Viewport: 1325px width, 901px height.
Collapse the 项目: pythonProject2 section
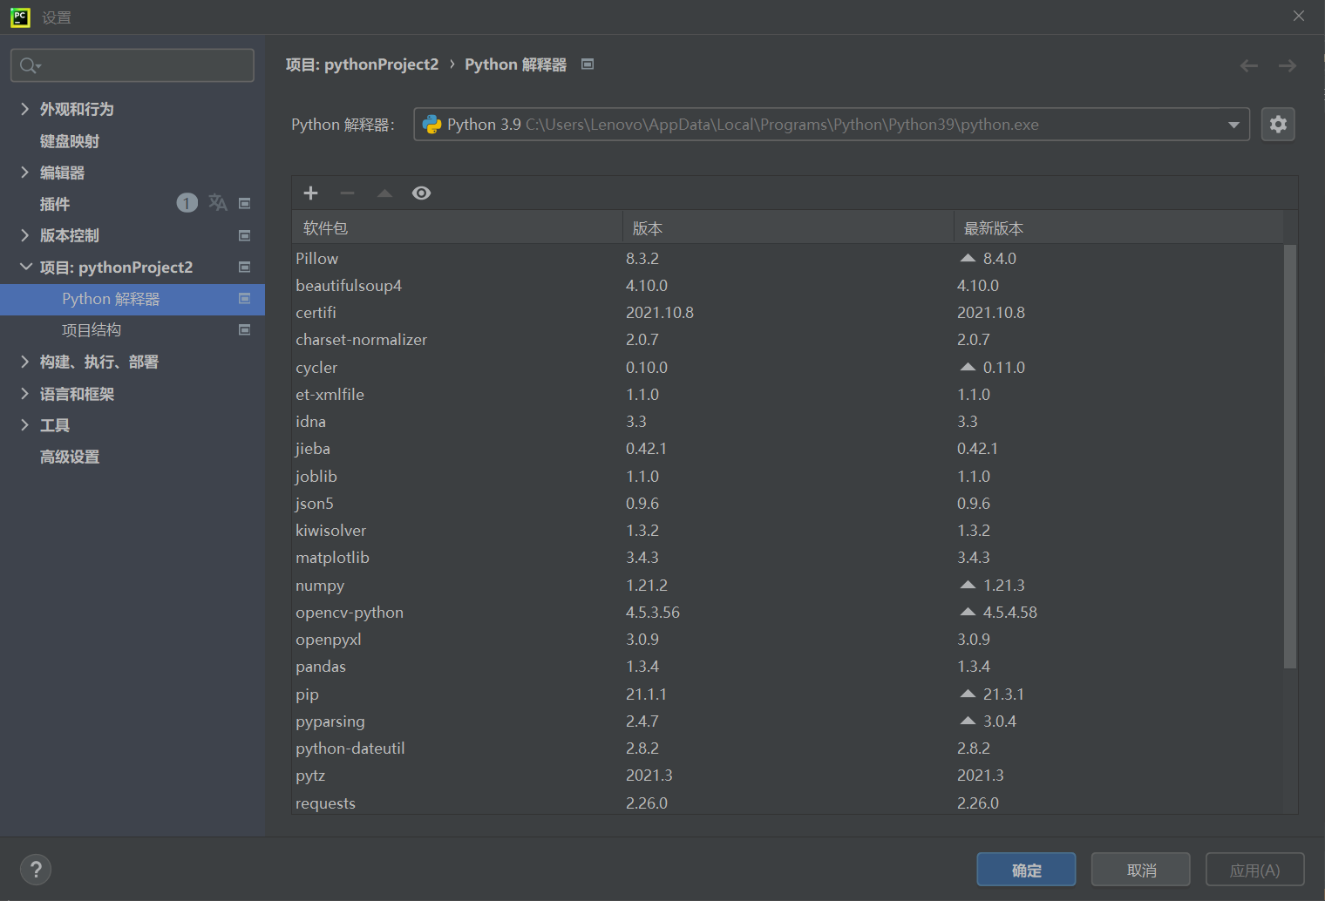25,267
